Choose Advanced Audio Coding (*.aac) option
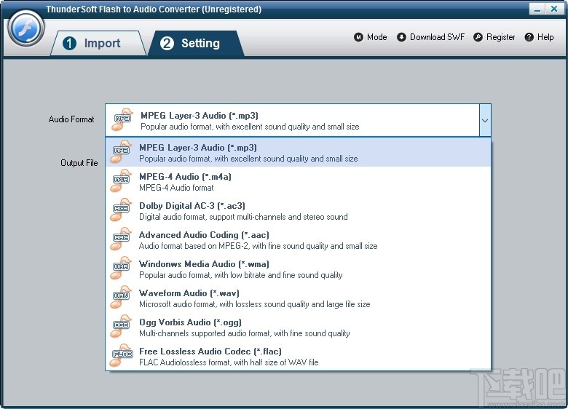The width and height of the screenshot is (568, 409). click(x=298, y=239)
